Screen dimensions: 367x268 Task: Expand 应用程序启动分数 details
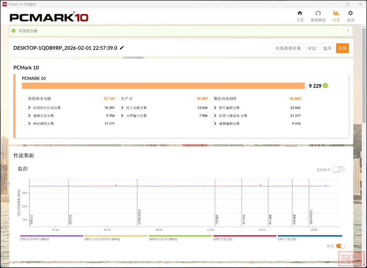[x=30, y=108]
